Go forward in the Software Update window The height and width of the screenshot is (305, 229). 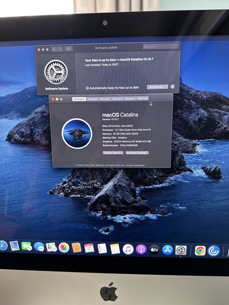tap(60, 49)
